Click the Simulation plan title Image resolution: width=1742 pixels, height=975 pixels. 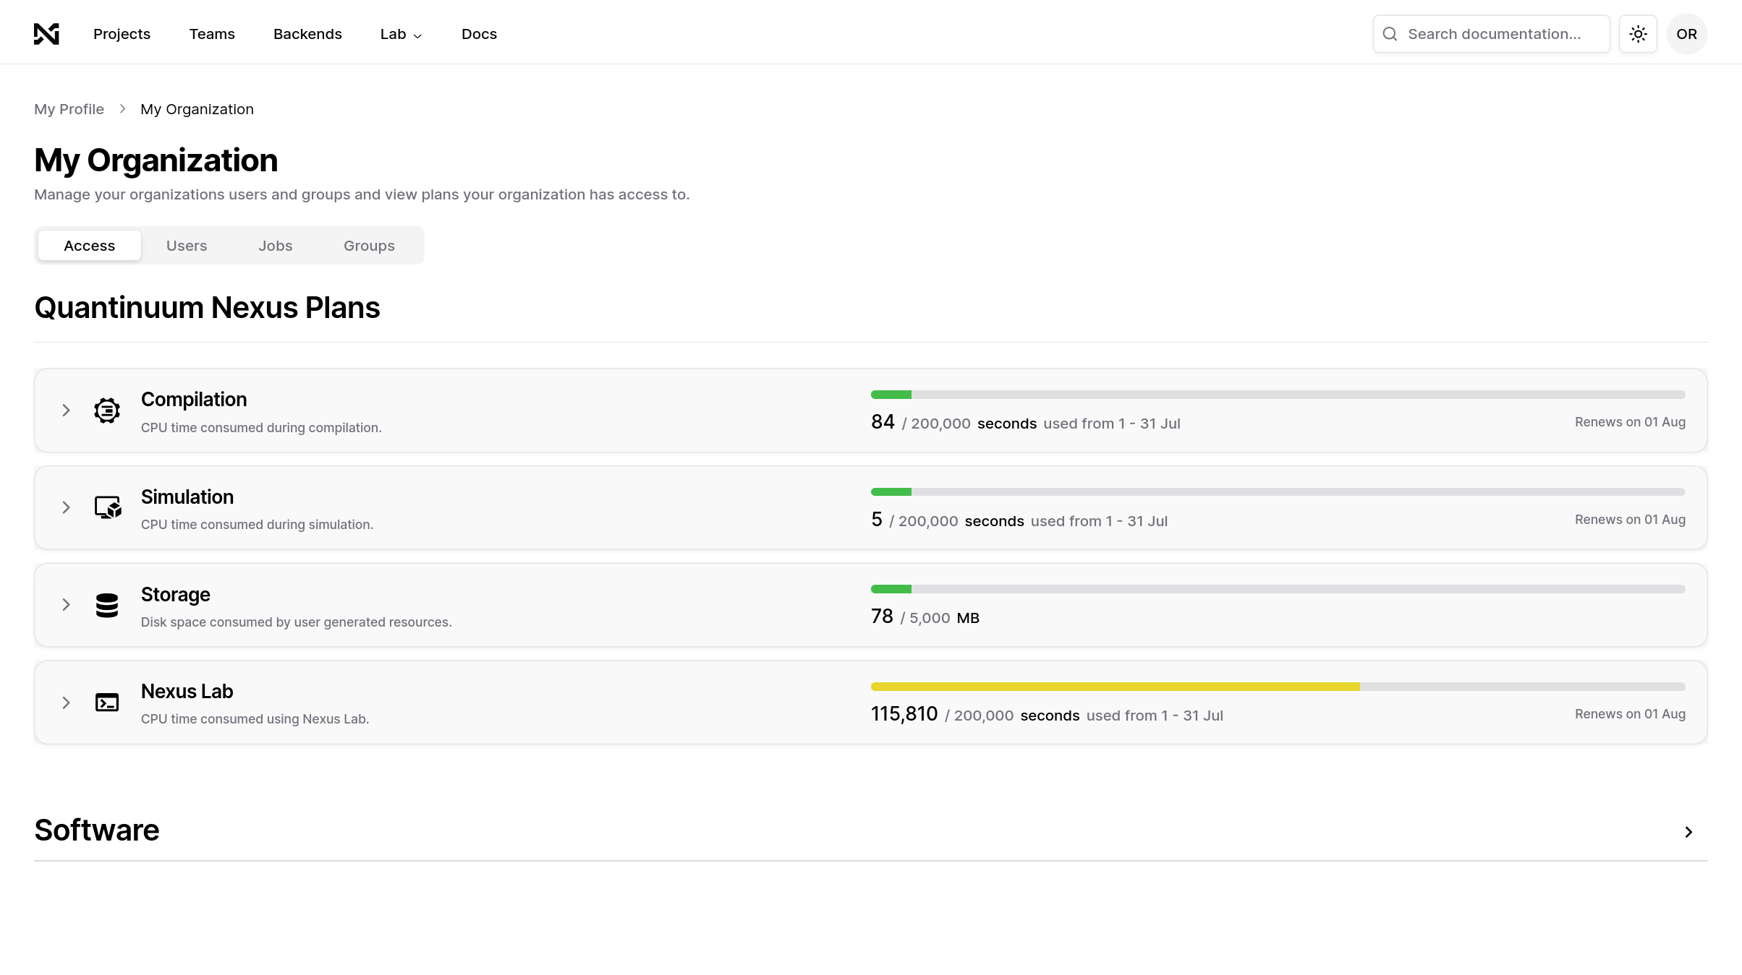pos(187,497)
